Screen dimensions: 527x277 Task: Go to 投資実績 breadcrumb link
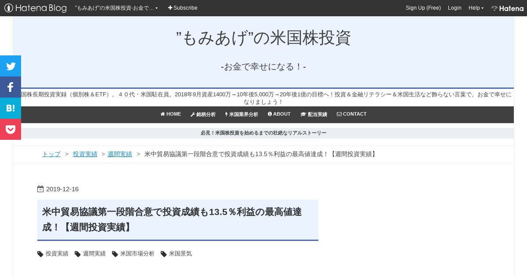pyautogui.click(x=85, y=154)
